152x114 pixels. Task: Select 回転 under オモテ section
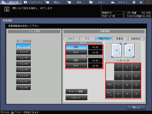pos(76,47)
